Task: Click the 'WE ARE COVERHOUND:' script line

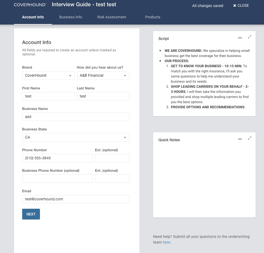Action: click(183, 51)
